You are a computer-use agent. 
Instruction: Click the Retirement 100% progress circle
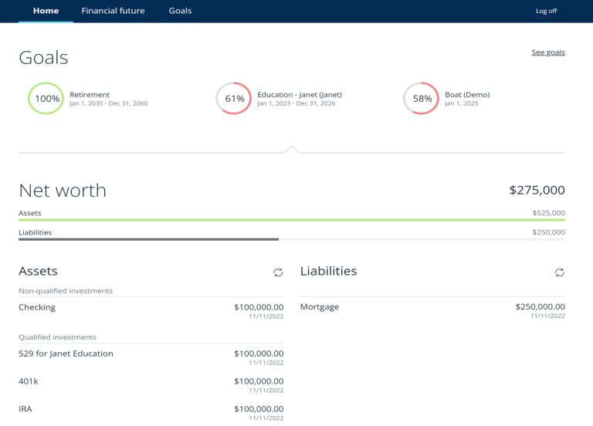click(x=46, y=99)
